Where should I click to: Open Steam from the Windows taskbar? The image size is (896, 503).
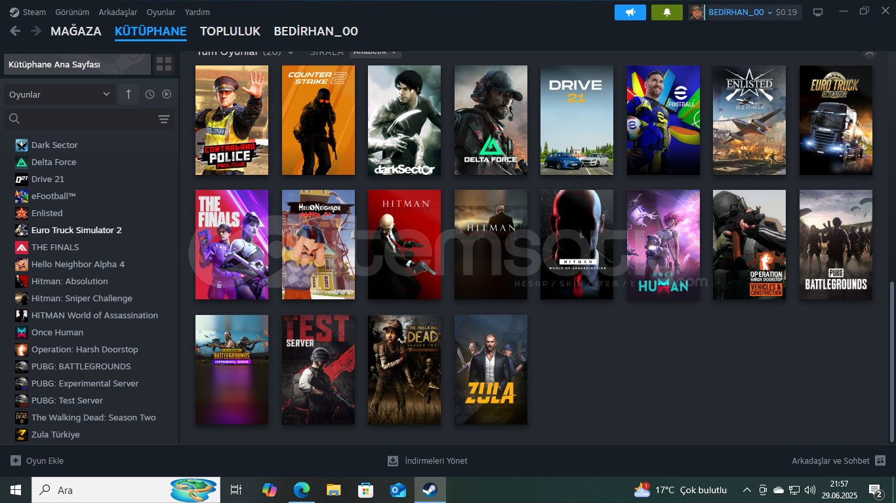pos(430,490)
